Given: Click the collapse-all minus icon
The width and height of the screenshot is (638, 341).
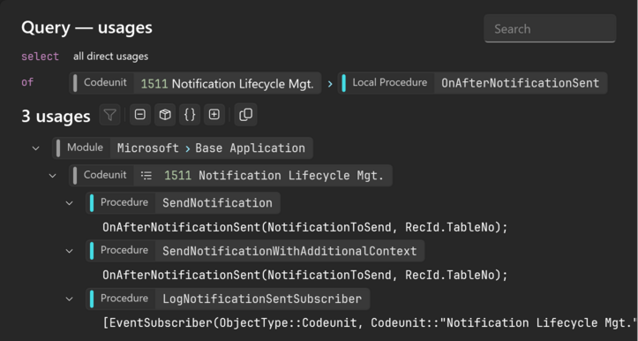Looking at the screenshot, I should pos(140,115).
